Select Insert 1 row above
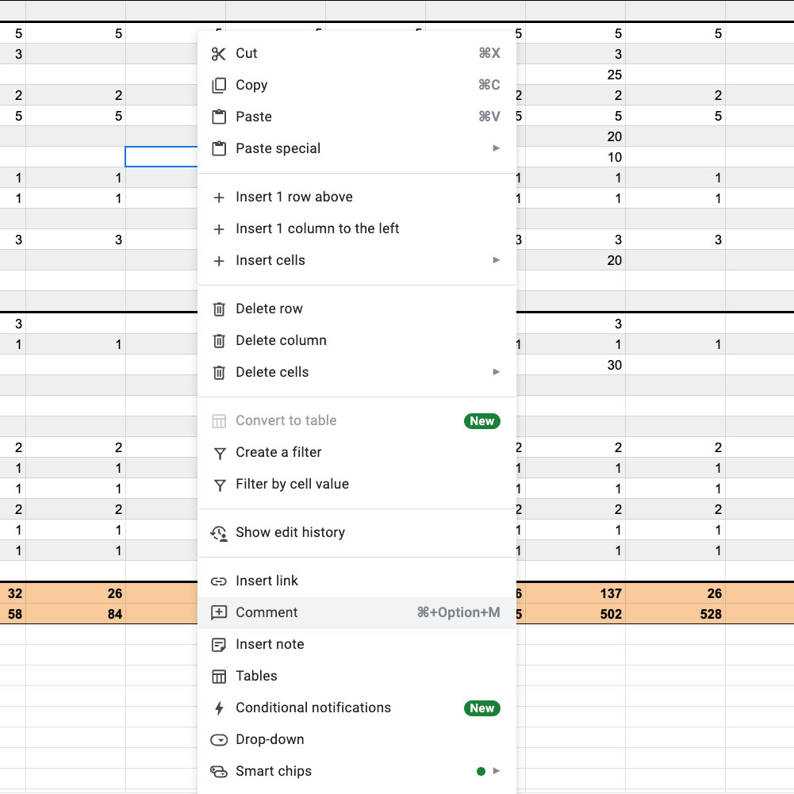Viewport: 794px width, 794px height. point(293,197)
